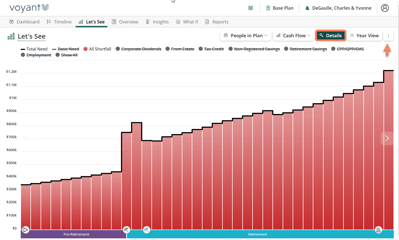Click the Details button

click(x=330, y=36)
